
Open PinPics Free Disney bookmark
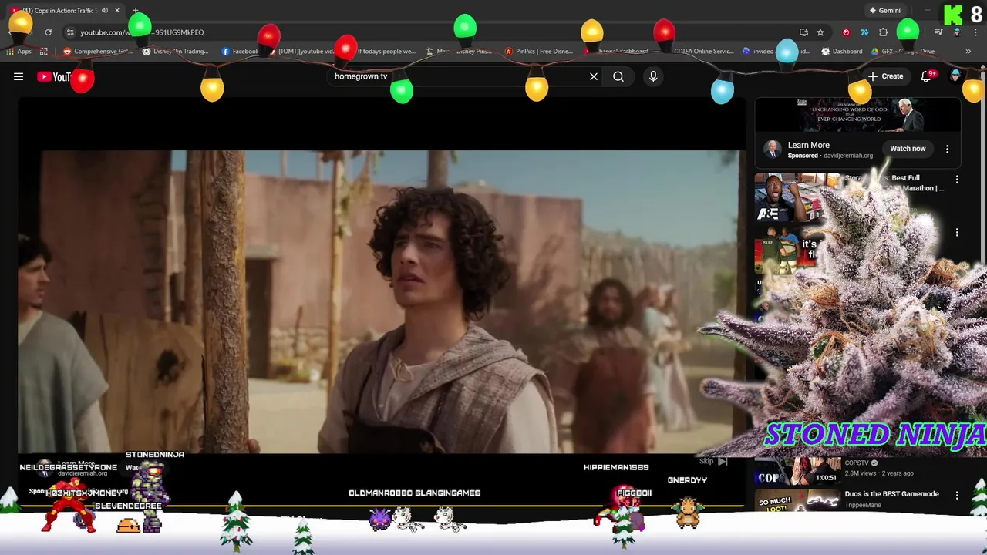coord(538,52)
